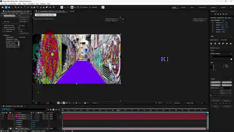Switch to the Learn workspace
Image resolution: width=234 pixels, height=132 pixels.
[x=192, y=7]
